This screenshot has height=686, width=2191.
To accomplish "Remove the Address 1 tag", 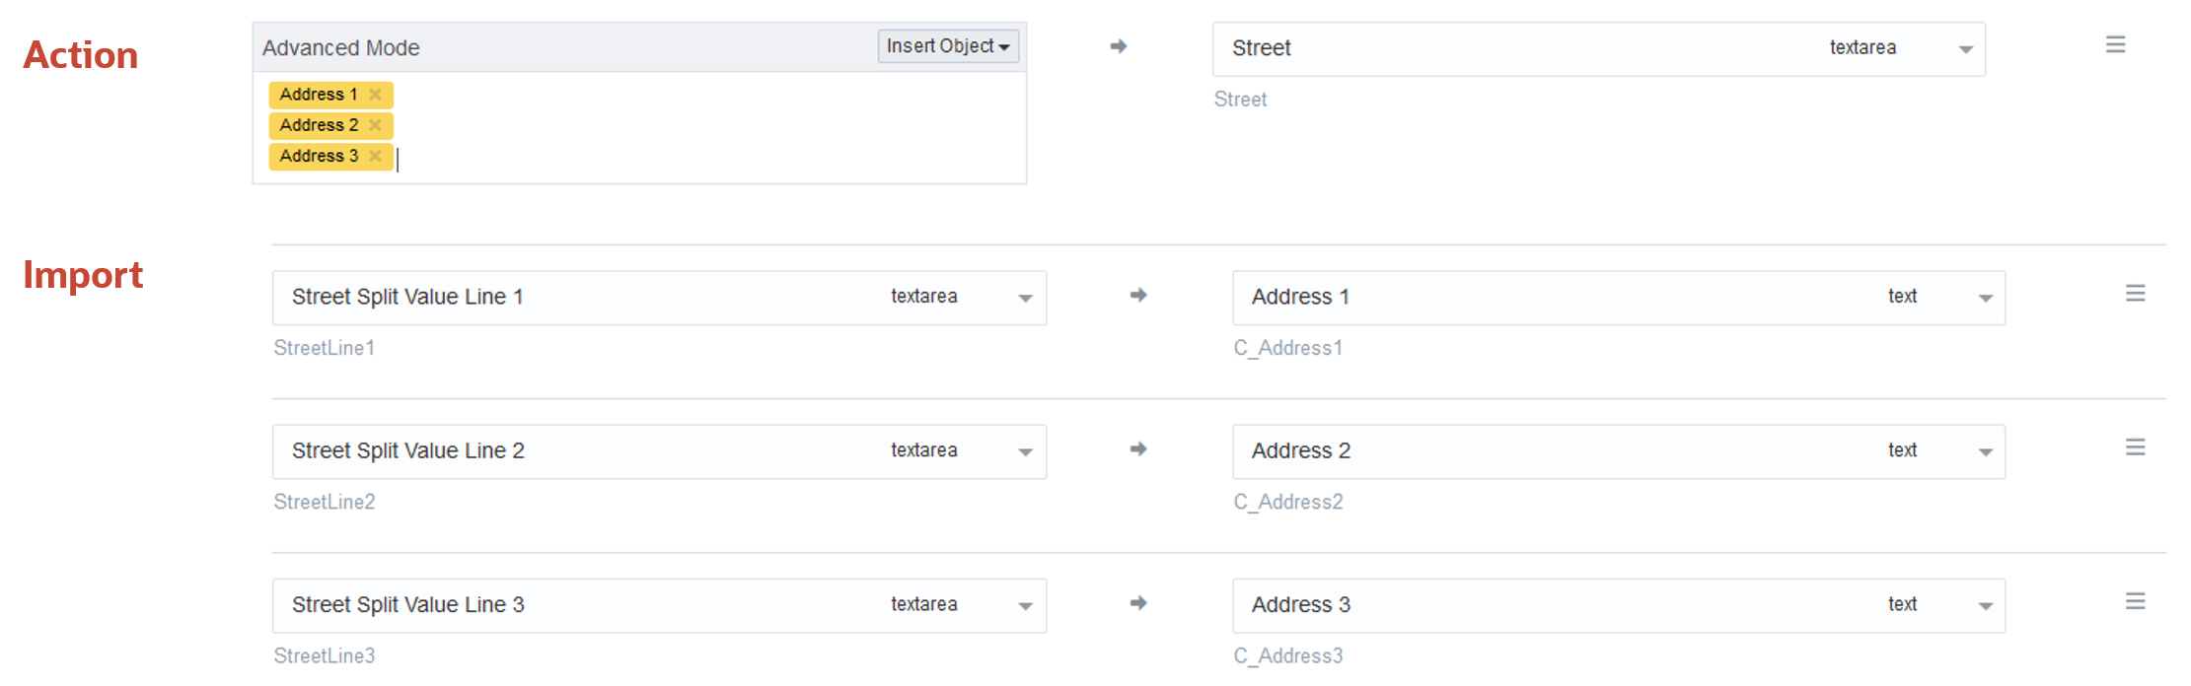I will (x=375, y=95).
